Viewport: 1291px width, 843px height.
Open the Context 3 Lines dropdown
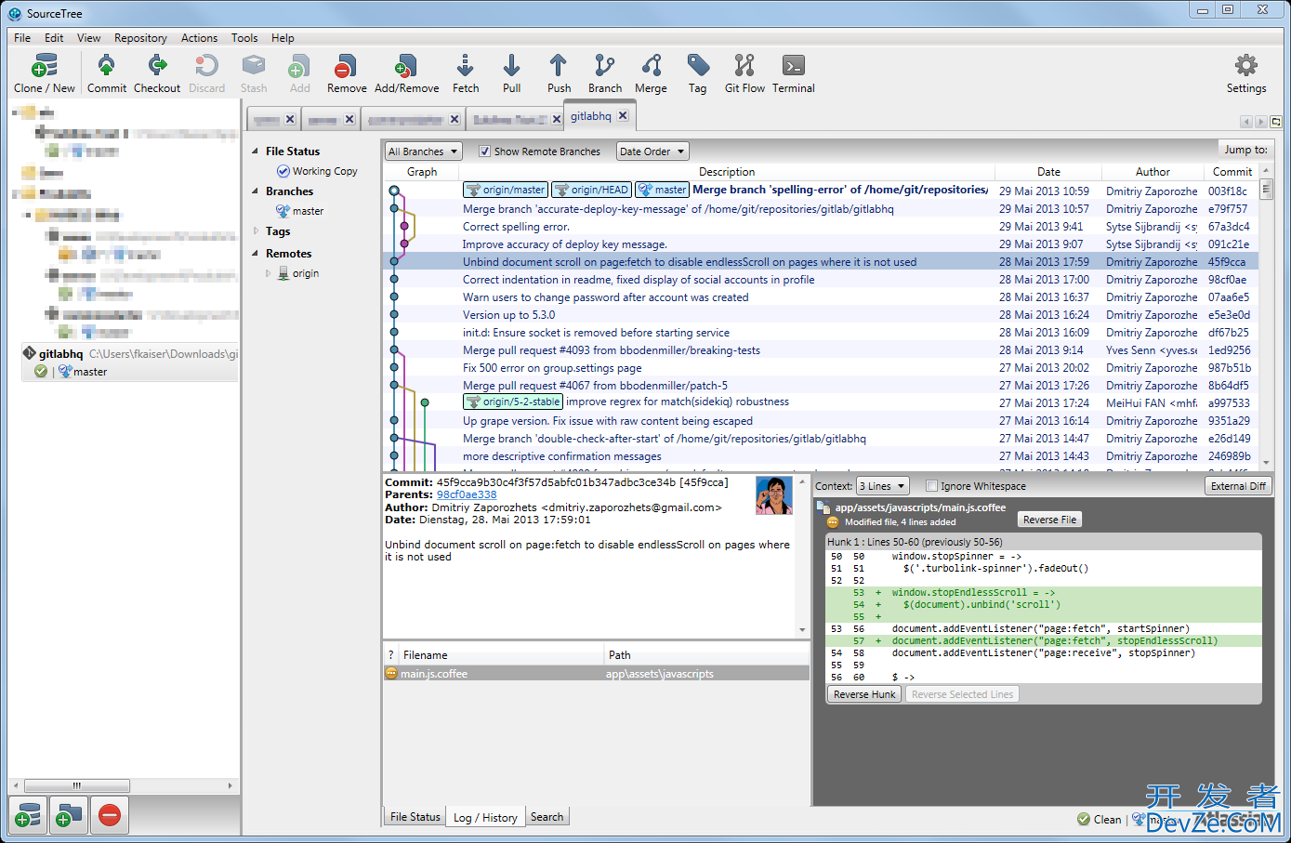pyautogui.click(x=882, y=486)
